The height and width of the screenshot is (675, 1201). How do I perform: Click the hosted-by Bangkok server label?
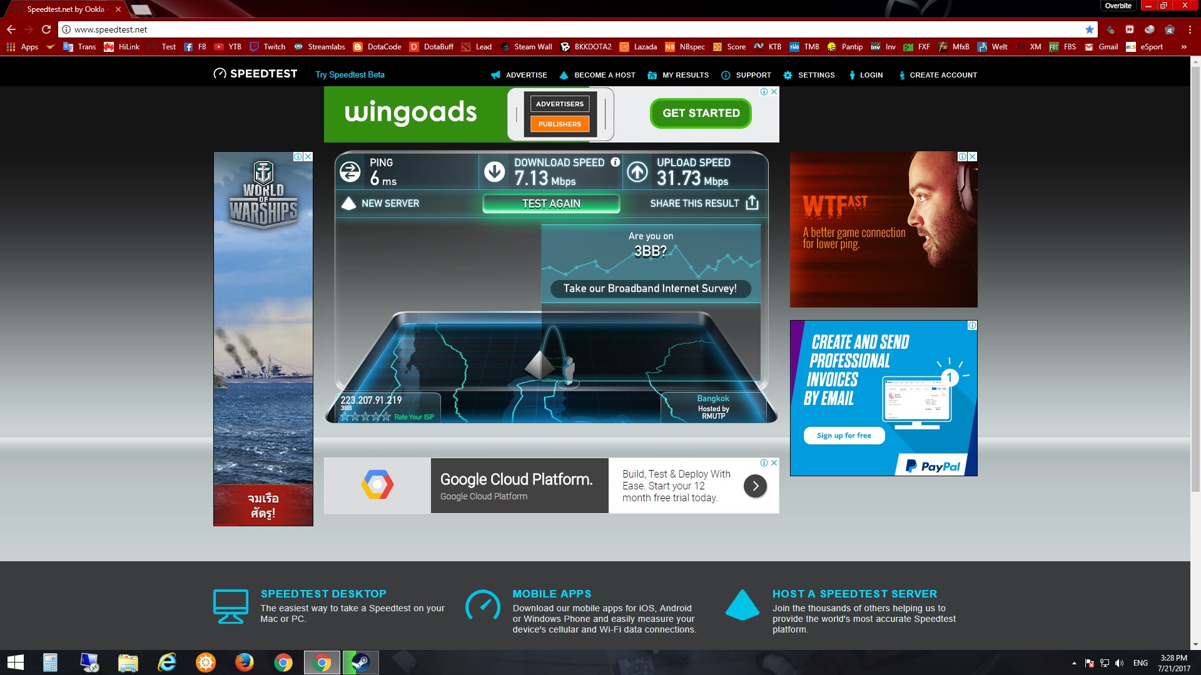coord(713,407)
